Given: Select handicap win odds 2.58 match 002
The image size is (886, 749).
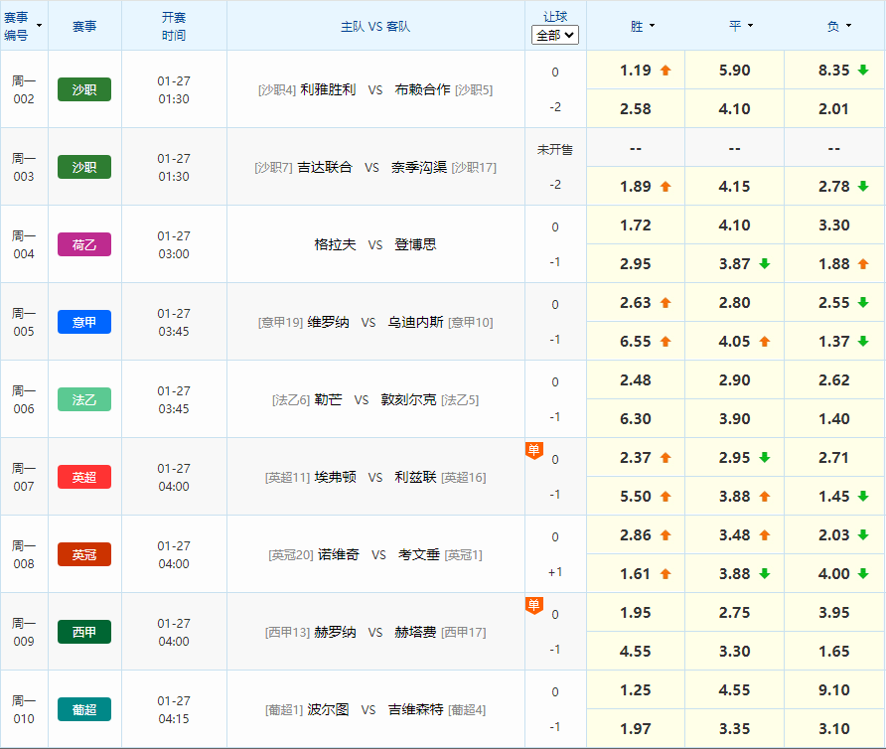Looking at the screenshot, I should 636,108.
